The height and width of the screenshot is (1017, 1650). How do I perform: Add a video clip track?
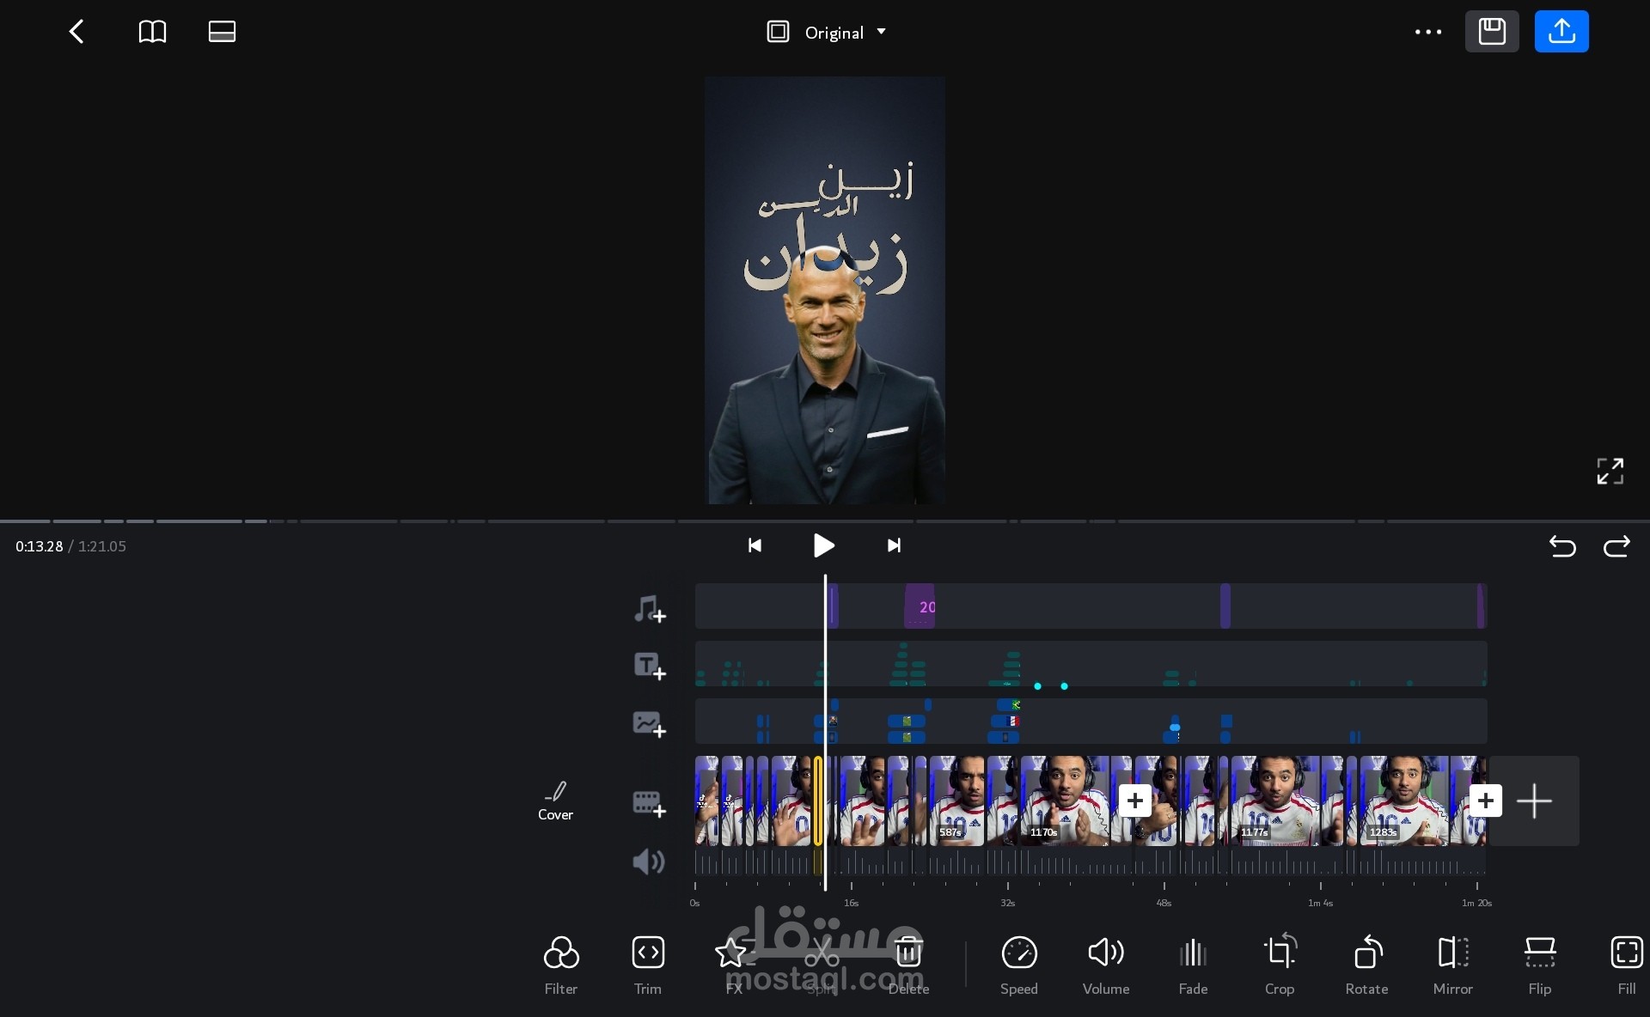click(650, 803)
